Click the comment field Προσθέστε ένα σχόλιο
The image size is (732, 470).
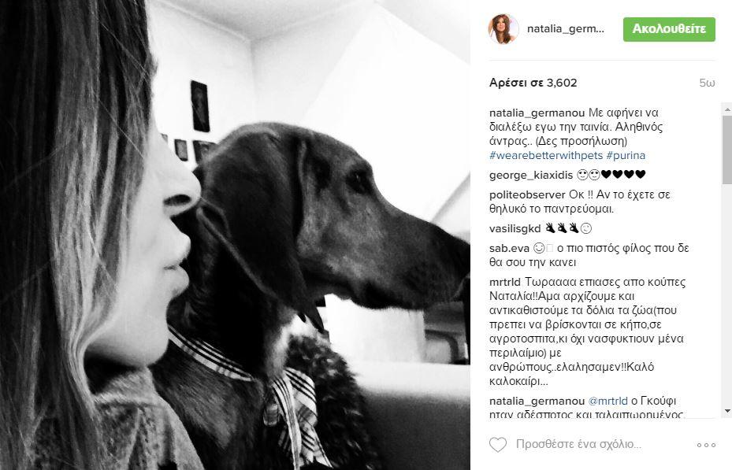tap(578, 444)
